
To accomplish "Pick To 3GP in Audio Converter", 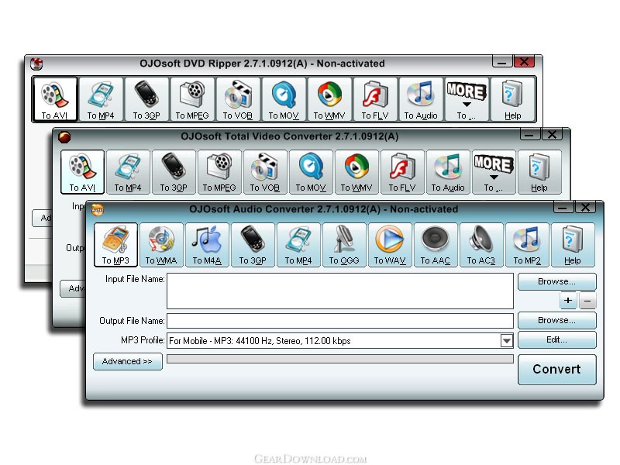I will pyautogui.click(x=253, y=245).
